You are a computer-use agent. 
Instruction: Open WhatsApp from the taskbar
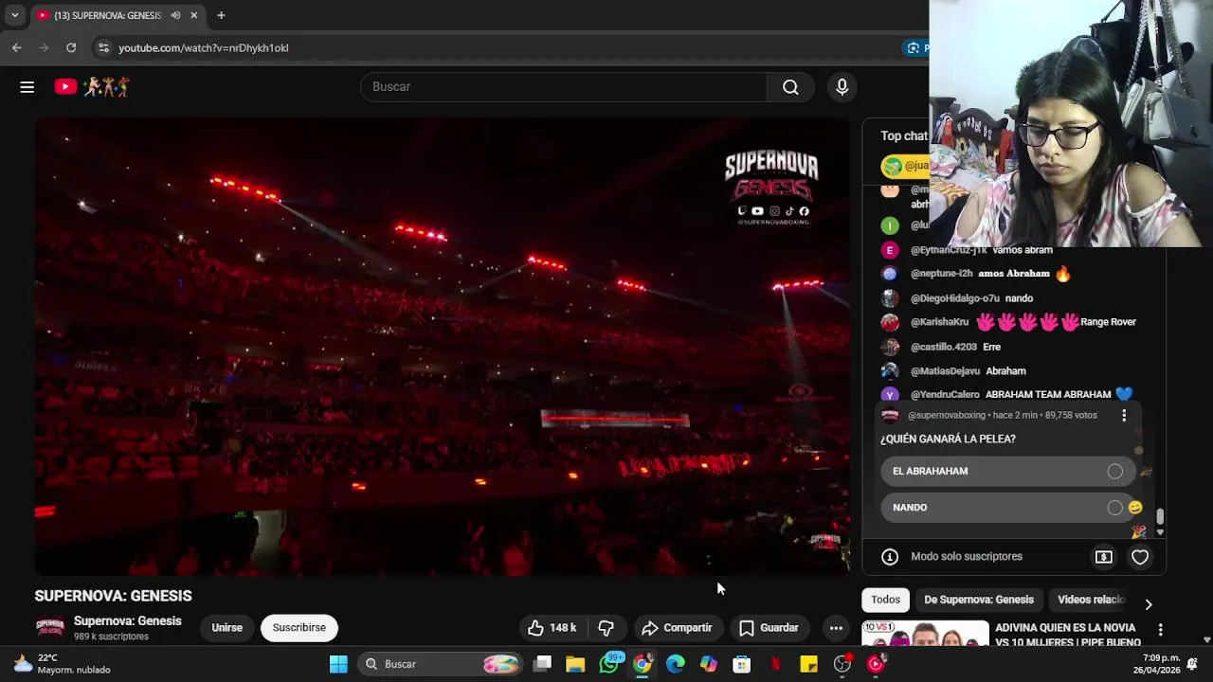609,664
